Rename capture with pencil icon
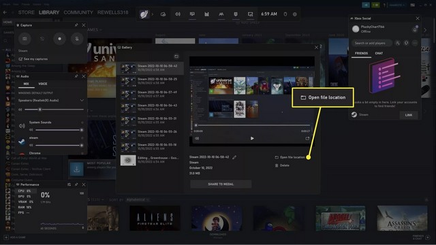 coord(234,157)
